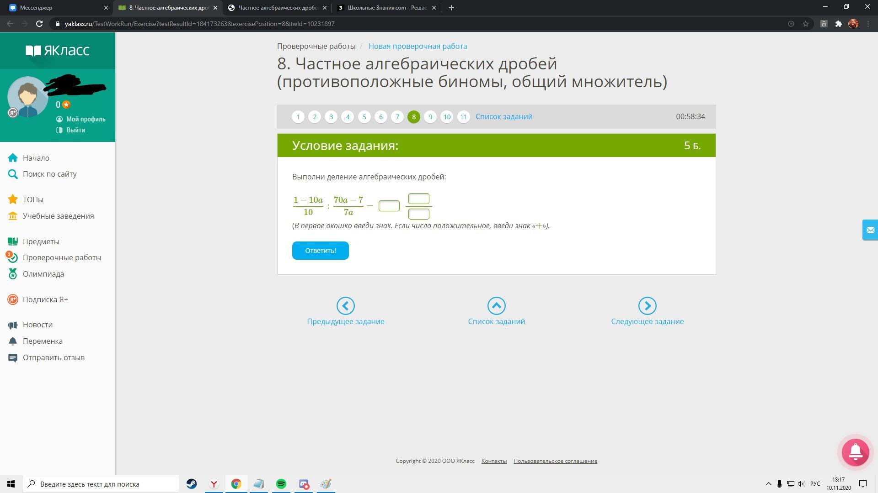Image resolution: width=878 pixels, height=493 pixels.
Task: Click the task list up-arrow icon
Action: tap(496, 306)
